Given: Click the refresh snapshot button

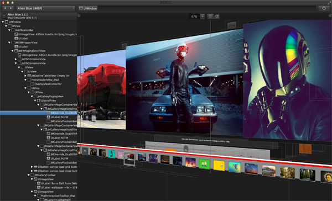Looking at the screenshot, I should [324, 8].
